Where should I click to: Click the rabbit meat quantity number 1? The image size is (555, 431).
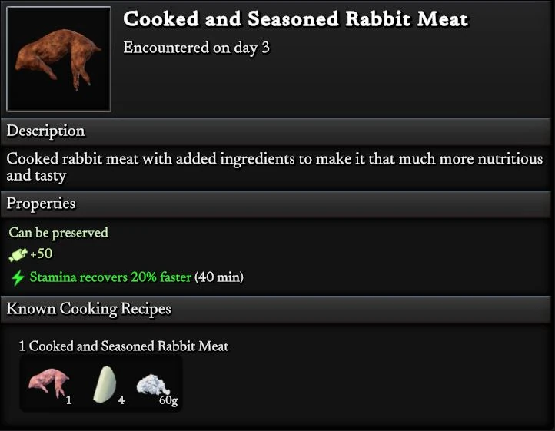point(68,400)
